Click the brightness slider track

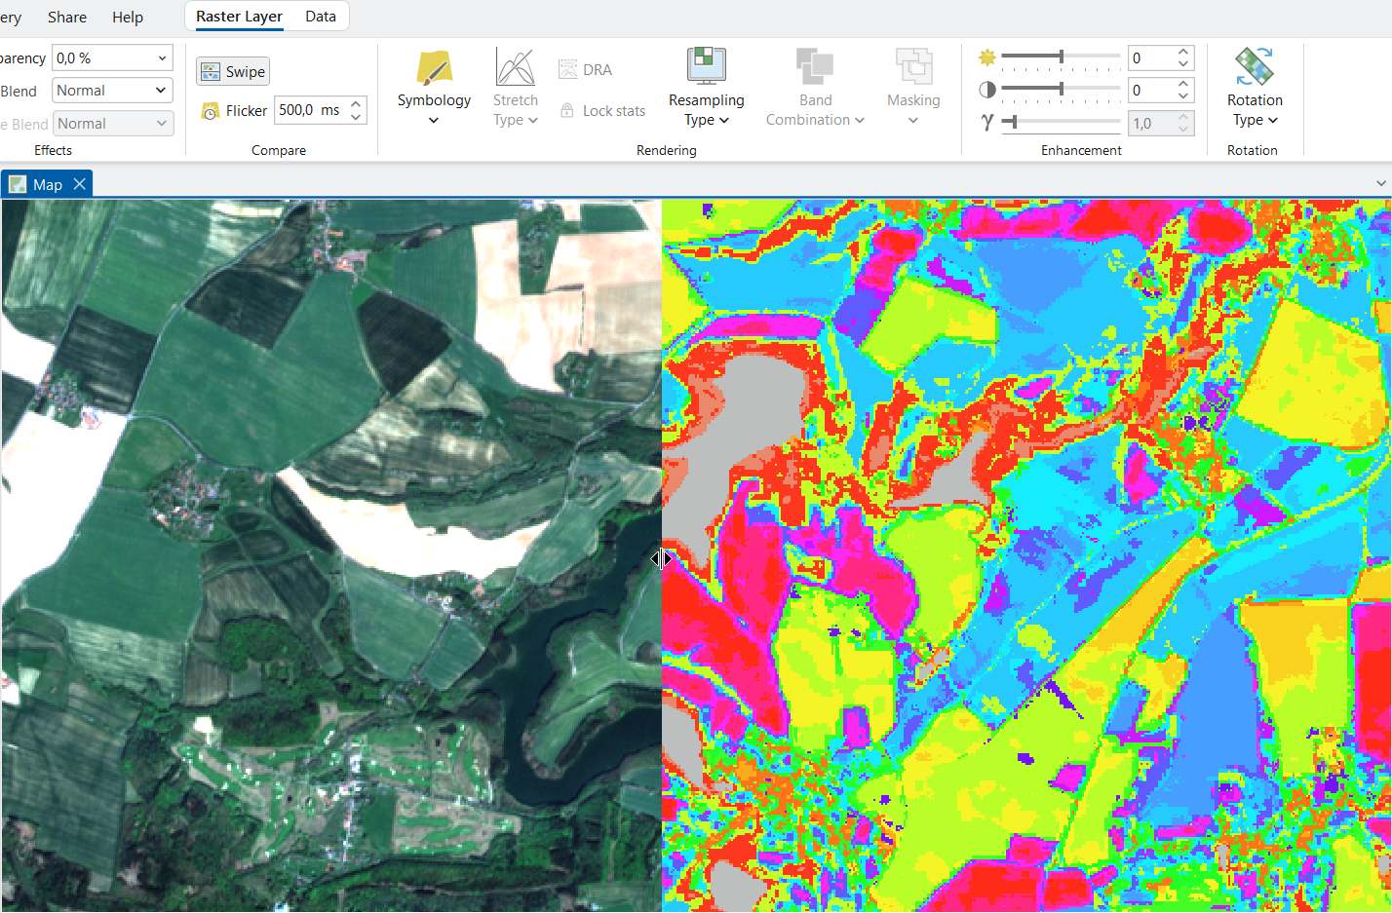(1092, 57)
